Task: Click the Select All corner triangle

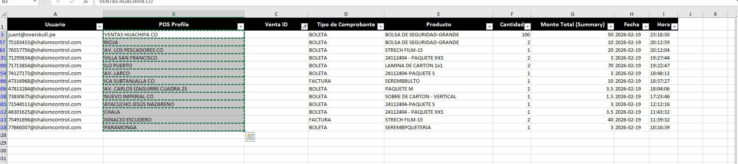Action: click(x=3, y=14)
